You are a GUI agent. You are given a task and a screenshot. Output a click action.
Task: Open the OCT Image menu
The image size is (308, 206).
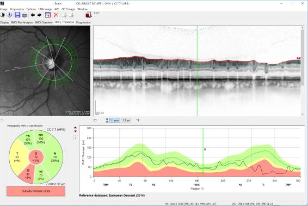pos(69,9)
